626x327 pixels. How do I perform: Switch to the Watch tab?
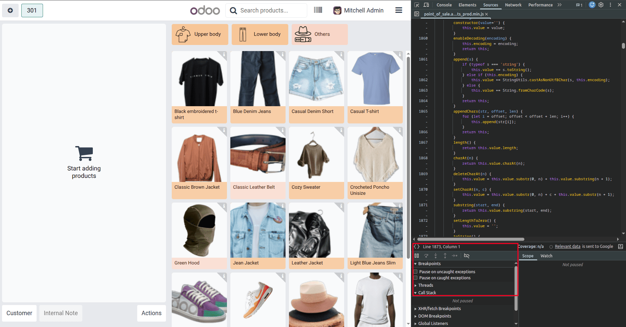coord(546,256)
